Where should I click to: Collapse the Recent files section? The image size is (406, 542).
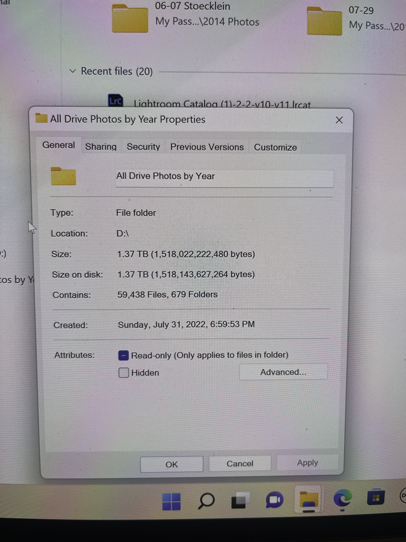(x=73, y=71)
